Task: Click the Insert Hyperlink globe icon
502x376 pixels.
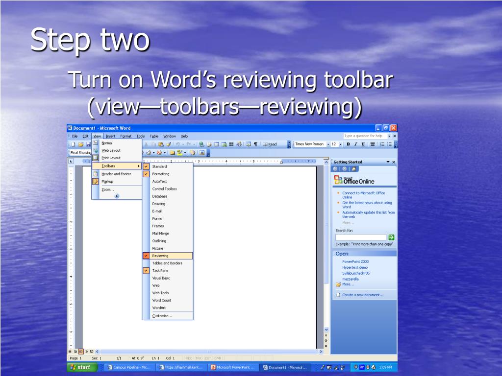Action: tap(201, 144)
